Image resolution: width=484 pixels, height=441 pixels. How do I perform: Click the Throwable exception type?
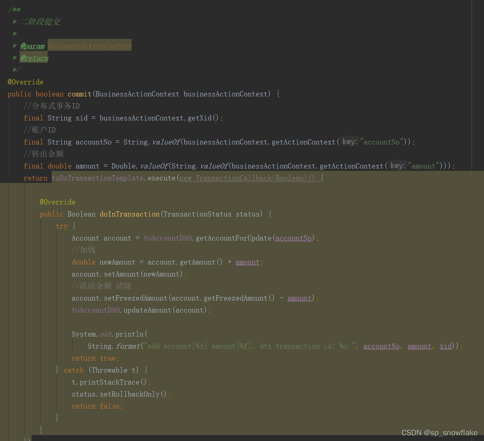tap(110, 370)
